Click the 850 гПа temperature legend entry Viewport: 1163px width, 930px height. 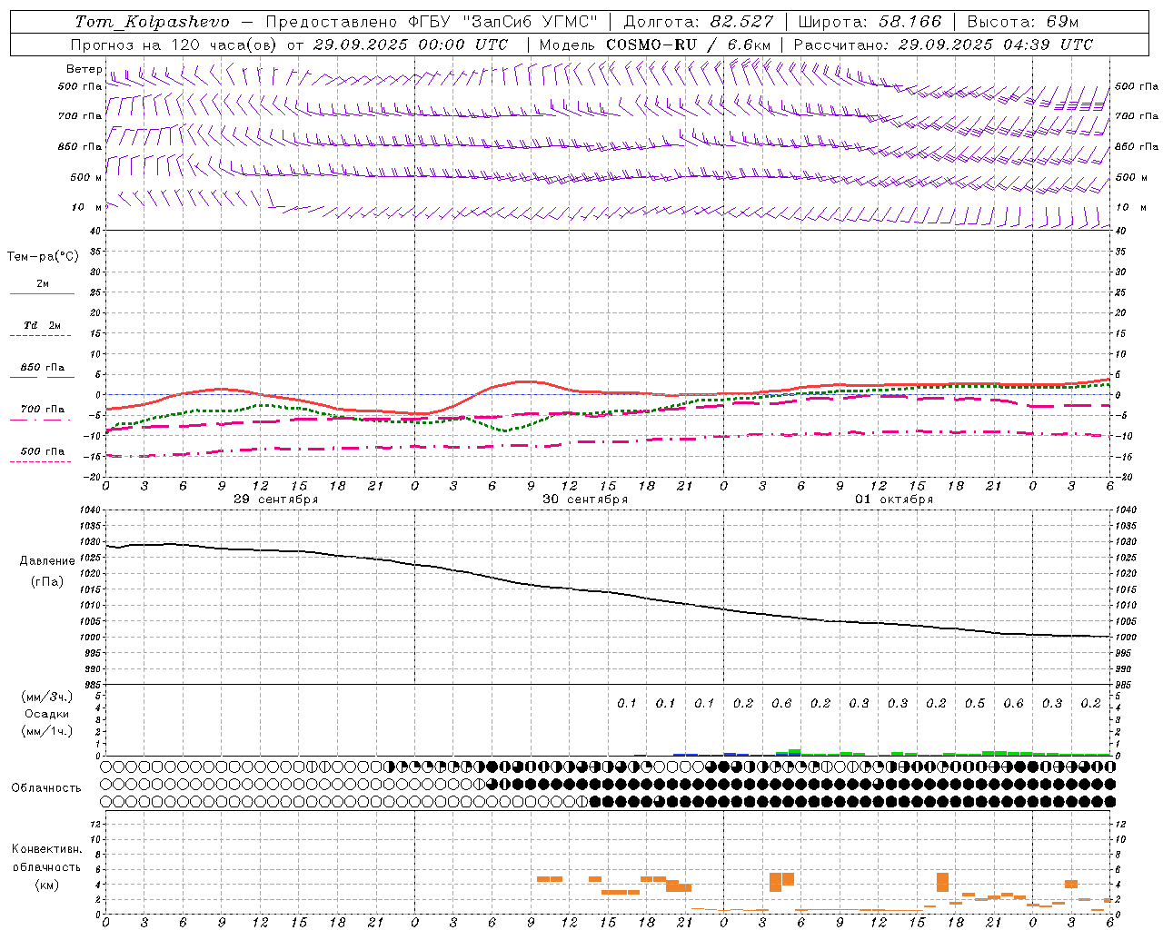(42, 368)
